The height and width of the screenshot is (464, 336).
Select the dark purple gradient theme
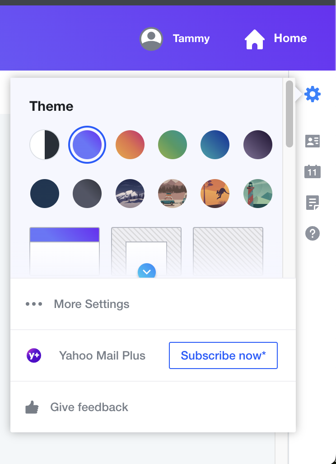coord(258,145)
